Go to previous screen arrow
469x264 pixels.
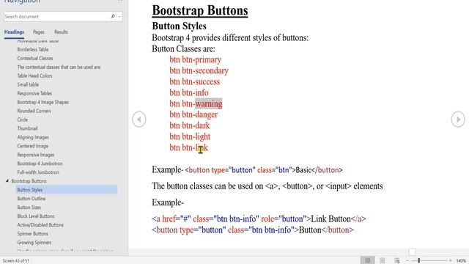pos(139,120)
